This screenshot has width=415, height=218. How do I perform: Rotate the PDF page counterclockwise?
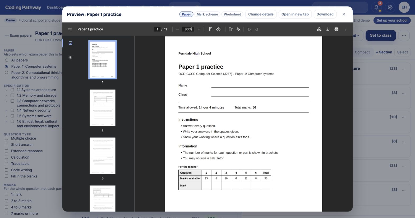[218, 29]
